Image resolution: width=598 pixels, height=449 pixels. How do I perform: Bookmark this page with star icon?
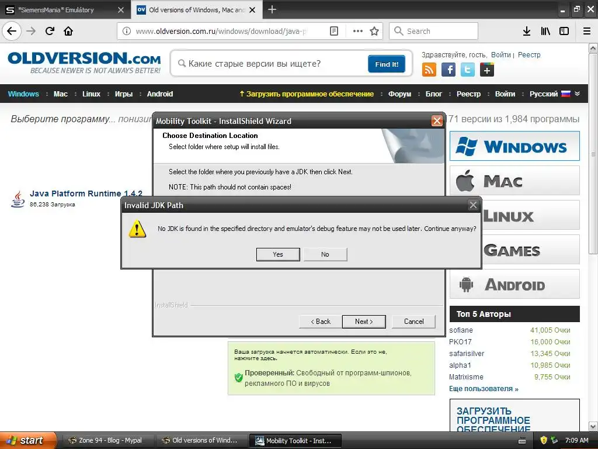click(x=374, y=31)
